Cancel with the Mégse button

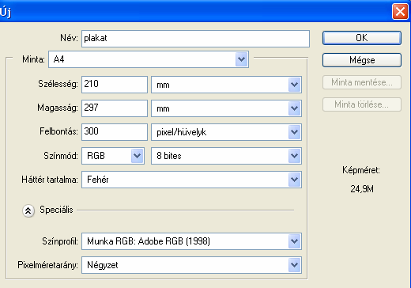(x=362, y=60)
